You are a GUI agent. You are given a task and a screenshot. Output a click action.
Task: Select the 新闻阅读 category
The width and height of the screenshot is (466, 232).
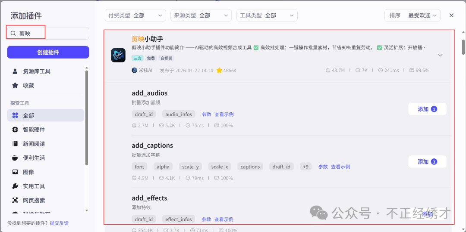pos(46,144)
